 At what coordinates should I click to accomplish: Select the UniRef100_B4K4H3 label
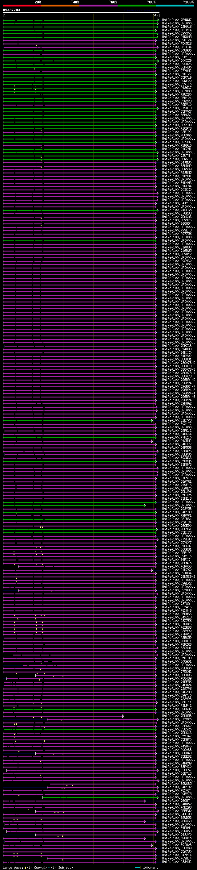pos(176,183)
